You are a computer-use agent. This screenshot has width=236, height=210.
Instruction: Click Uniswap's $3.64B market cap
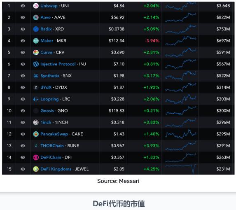pos(223,6)
